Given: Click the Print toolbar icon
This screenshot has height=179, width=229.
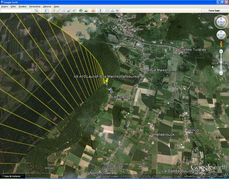Looking at the screenshot, I should coord(113,11).
